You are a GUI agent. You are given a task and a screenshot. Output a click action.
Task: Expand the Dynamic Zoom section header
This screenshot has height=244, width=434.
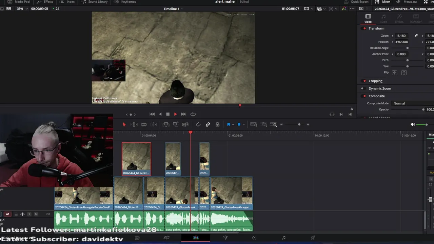click(x=380, y=88)
